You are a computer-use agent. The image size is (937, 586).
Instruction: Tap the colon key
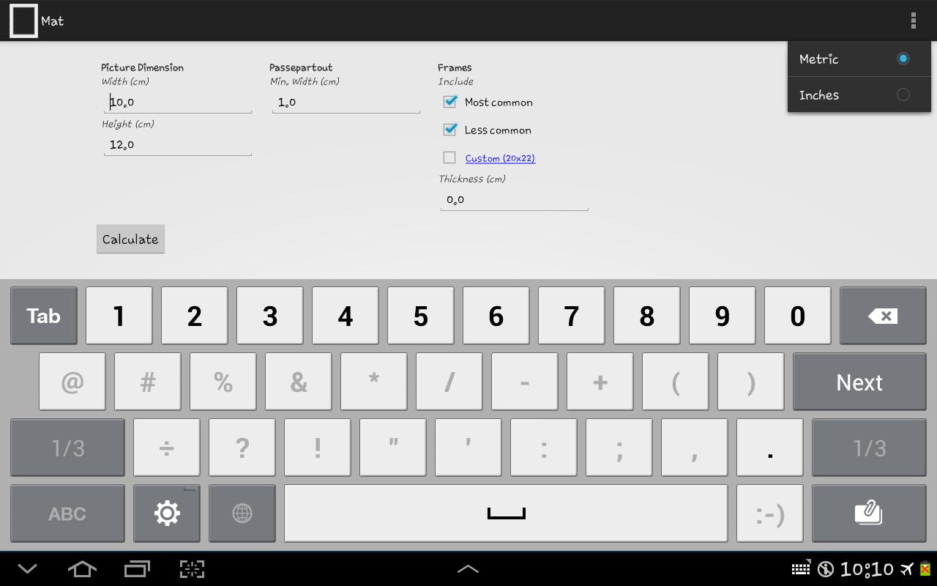coord(543,448)
